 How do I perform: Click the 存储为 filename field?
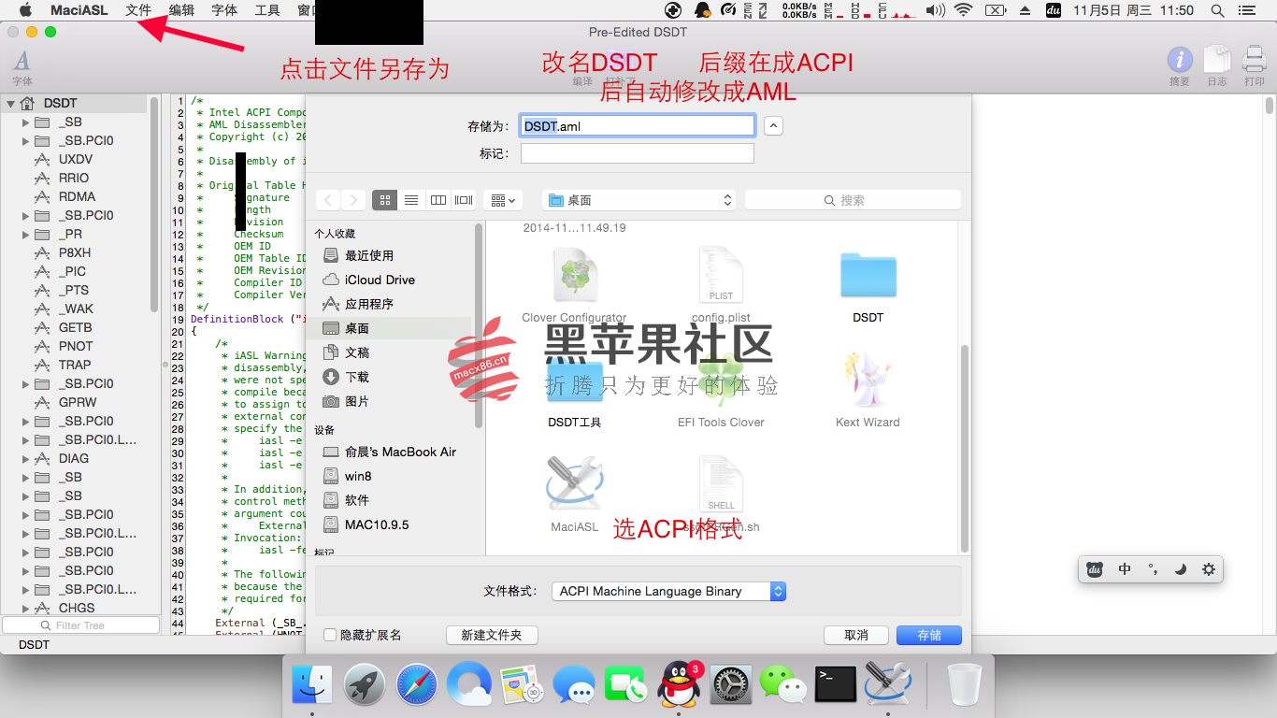coord(637,125)
